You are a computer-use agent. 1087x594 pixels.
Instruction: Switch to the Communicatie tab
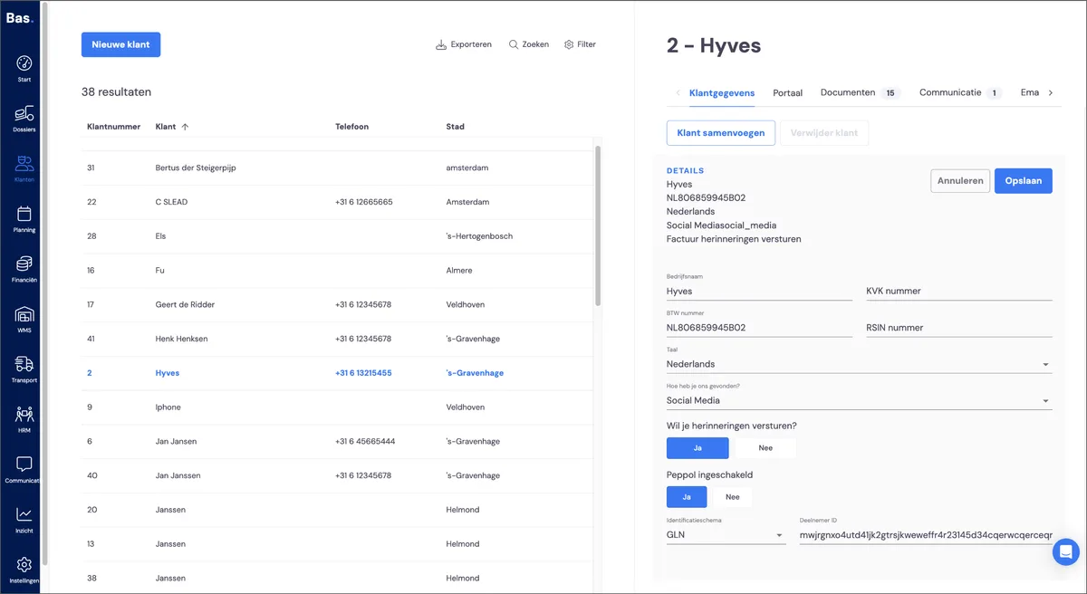[961, 92]
